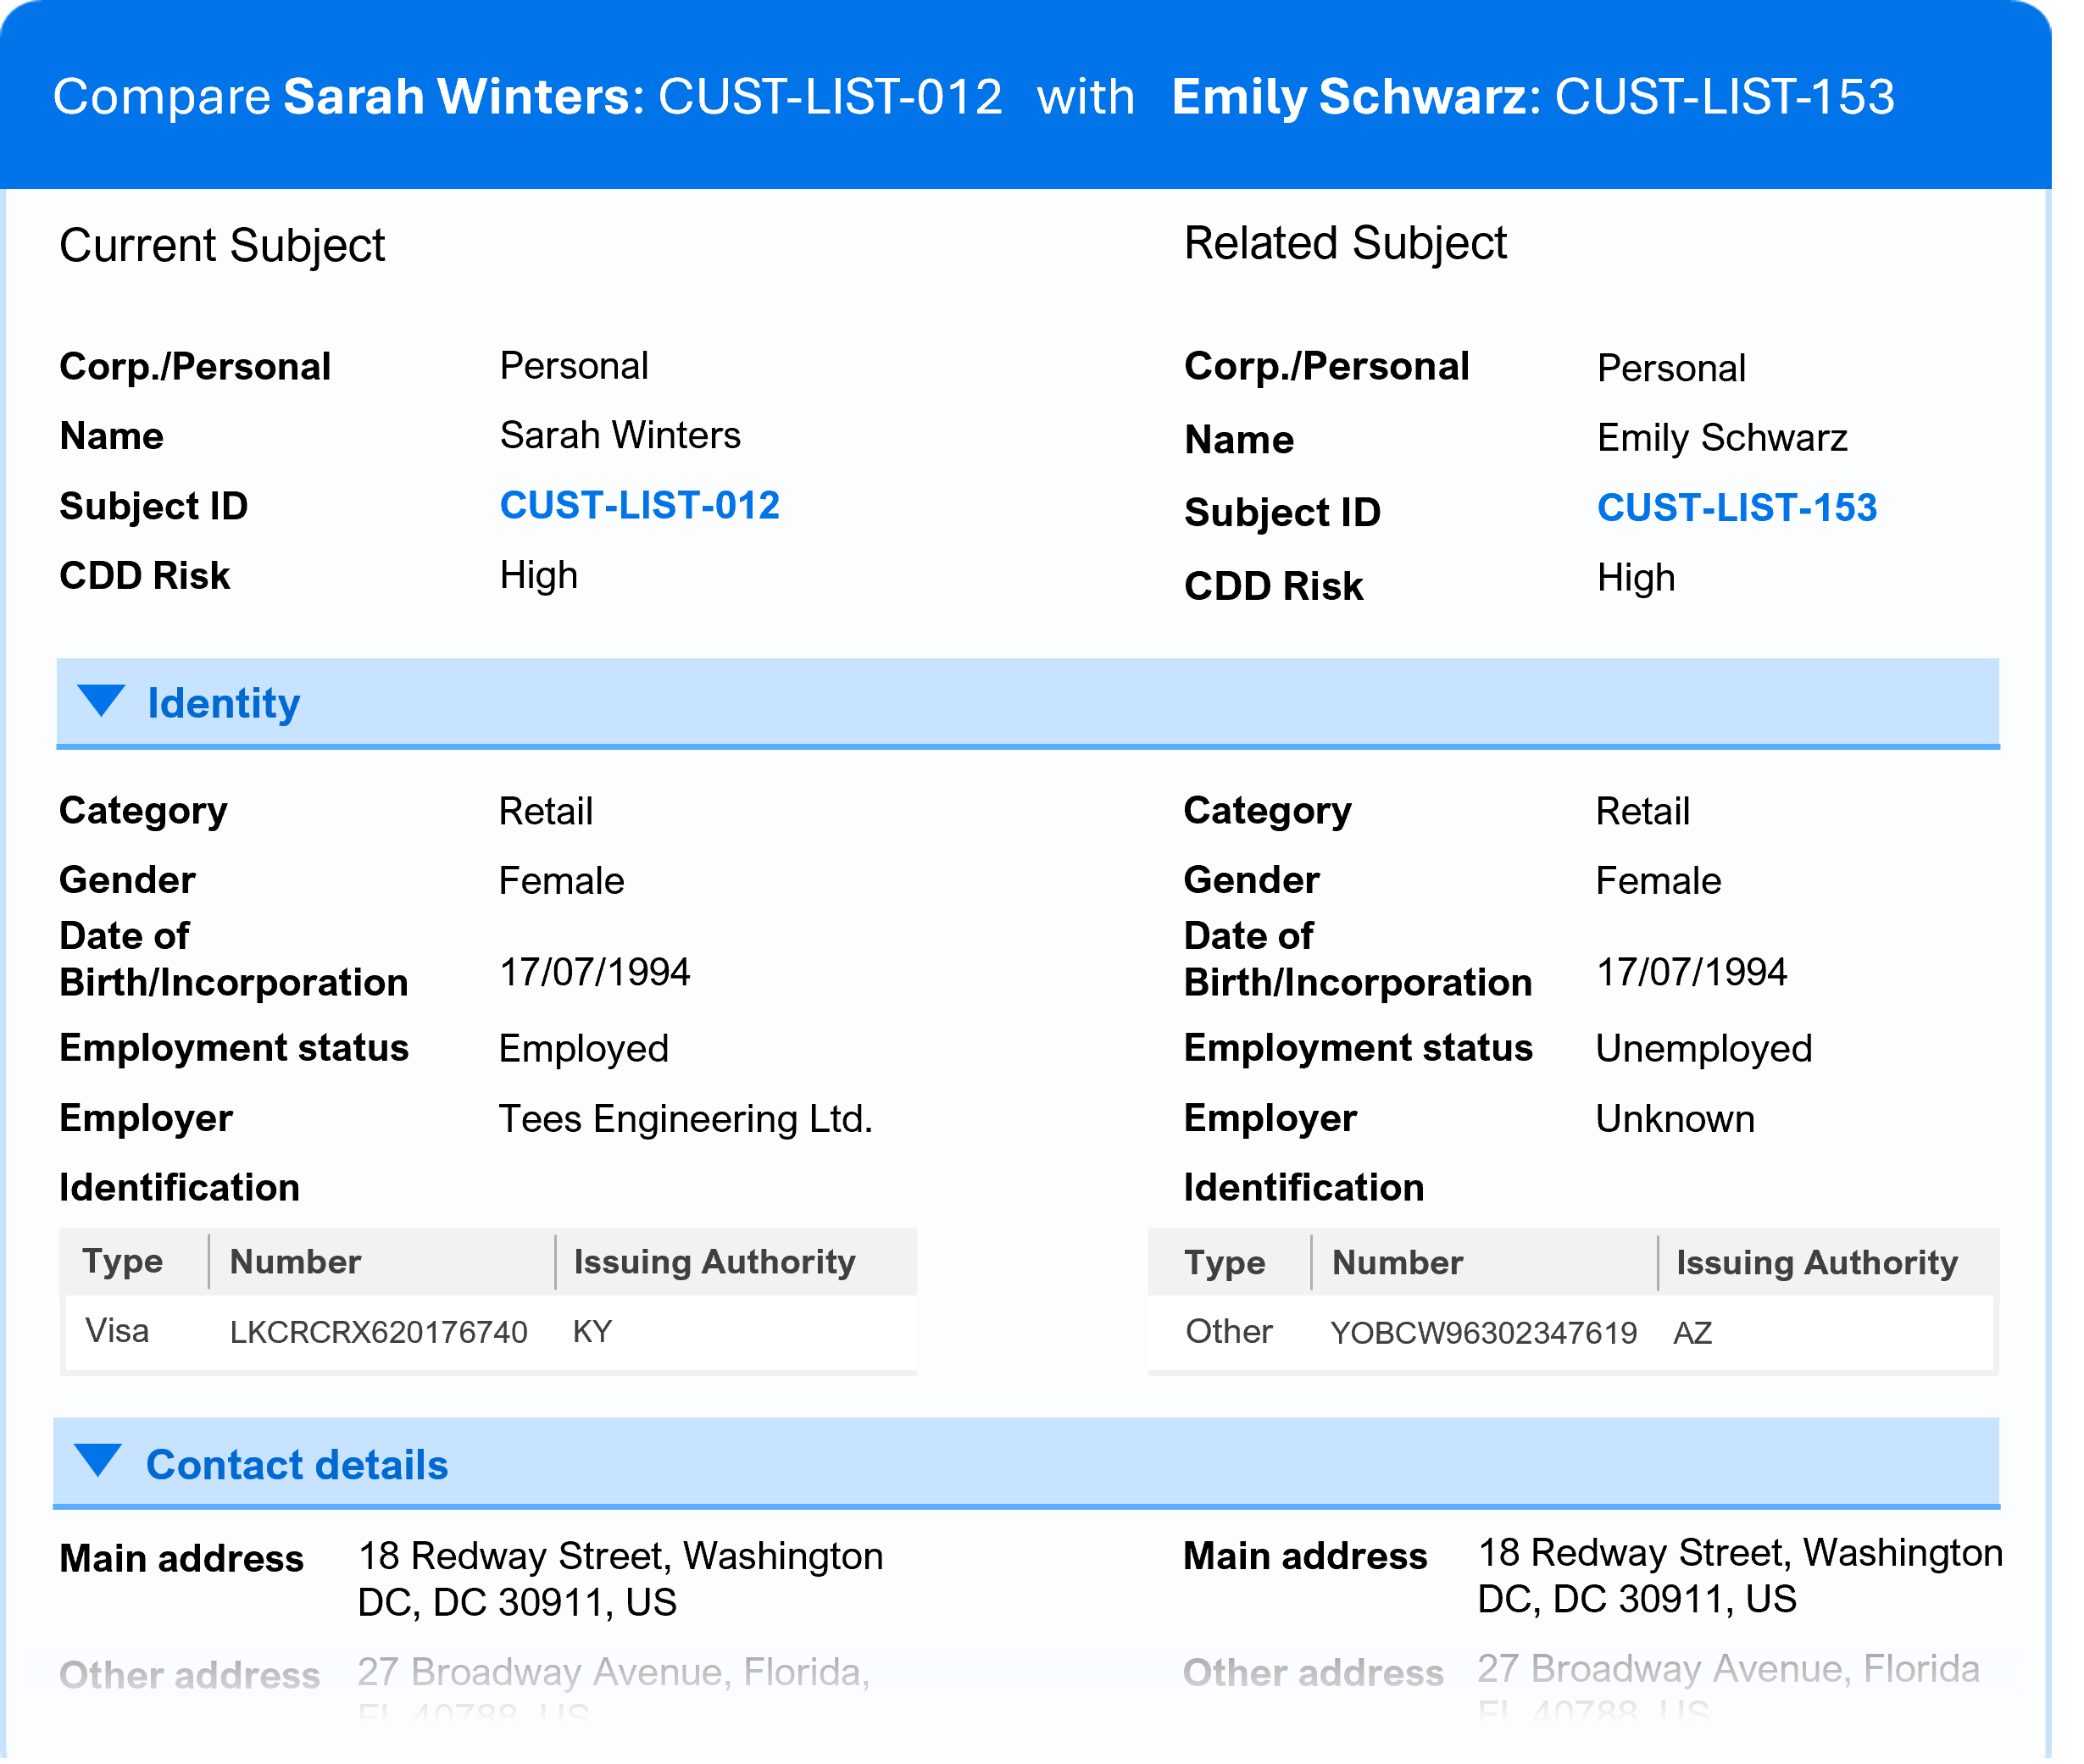Click the Related Subject heading

pyautogui.click(x=1345, y=244)
